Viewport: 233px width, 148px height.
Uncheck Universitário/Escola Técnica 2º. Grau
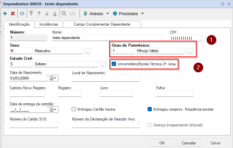pos(114,64)
